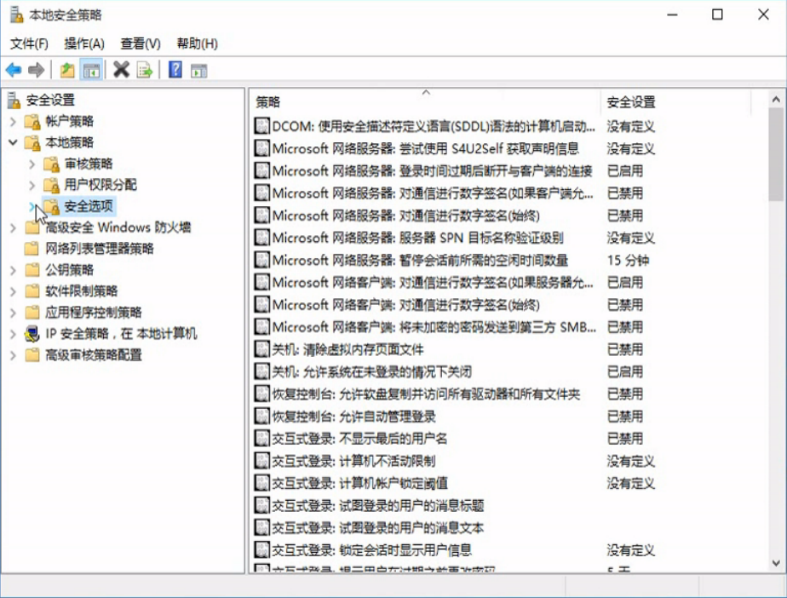Screen dimensions: 787x598
Task: Click policy icon beside 服务器 SPN 目标名称验证级别
Action: coord(261,238)
